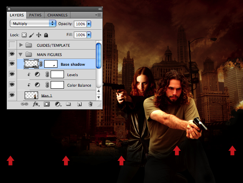Open the layer style fx menu
Image resolution: width=243 pixels, height=183 pixels.
[x=36, y=104]
